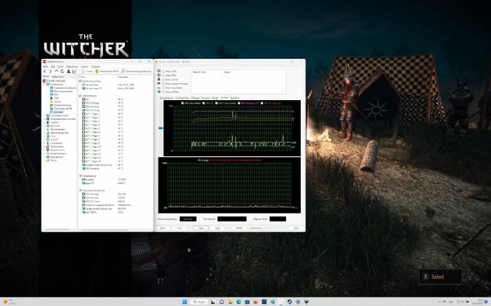
Task: Expand the Операционная система tree node
Action: [44, 119]
